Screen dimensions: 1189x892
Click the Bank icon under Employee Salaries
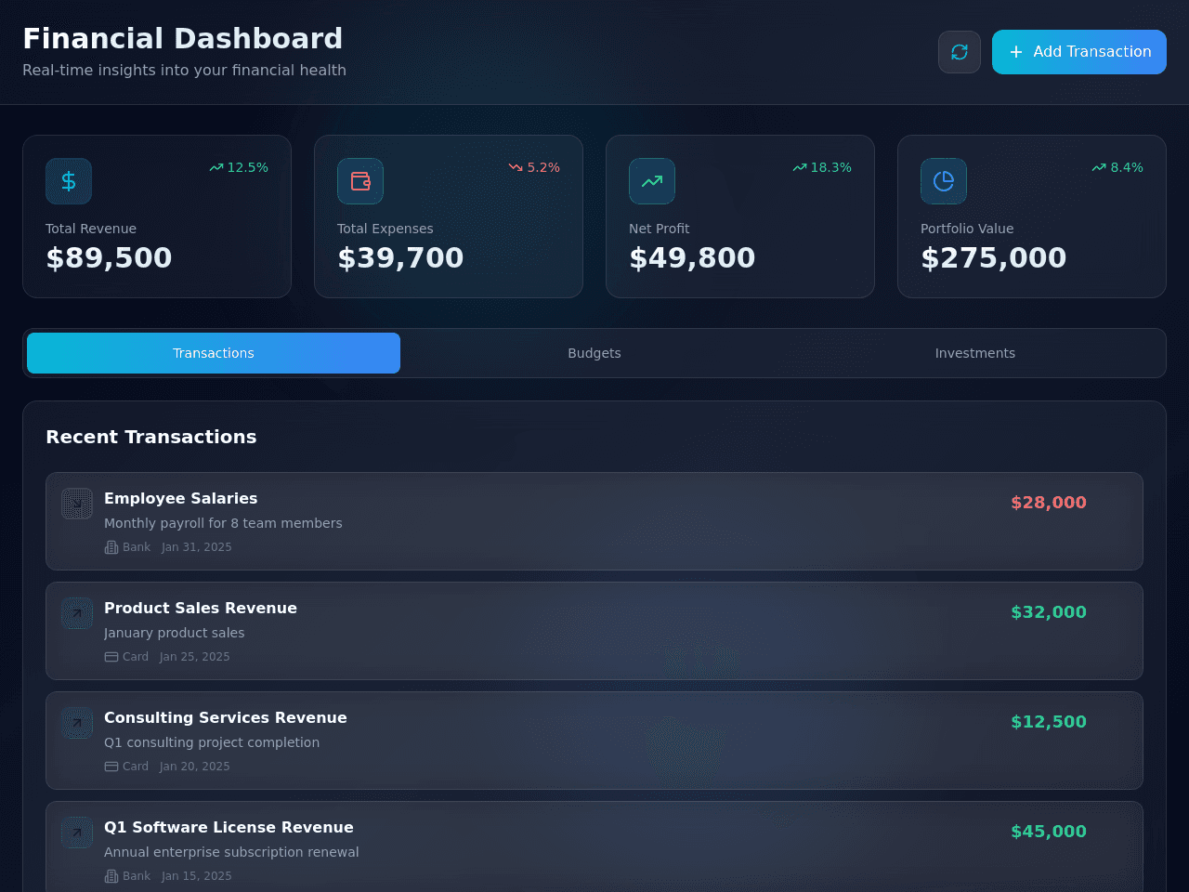pyautogui.click(x=111, y=547)
